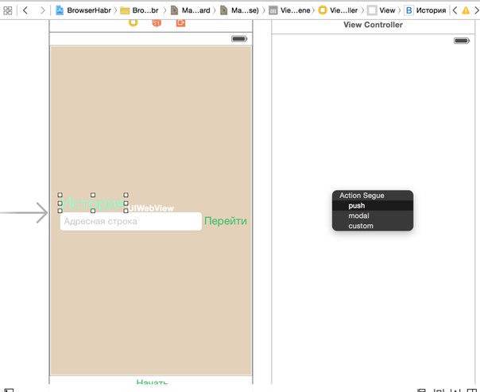This screenshot has width=480, height=392.
Task: Open the Ma...ard storyboard breadcrumb
Action: click(191, 10)
